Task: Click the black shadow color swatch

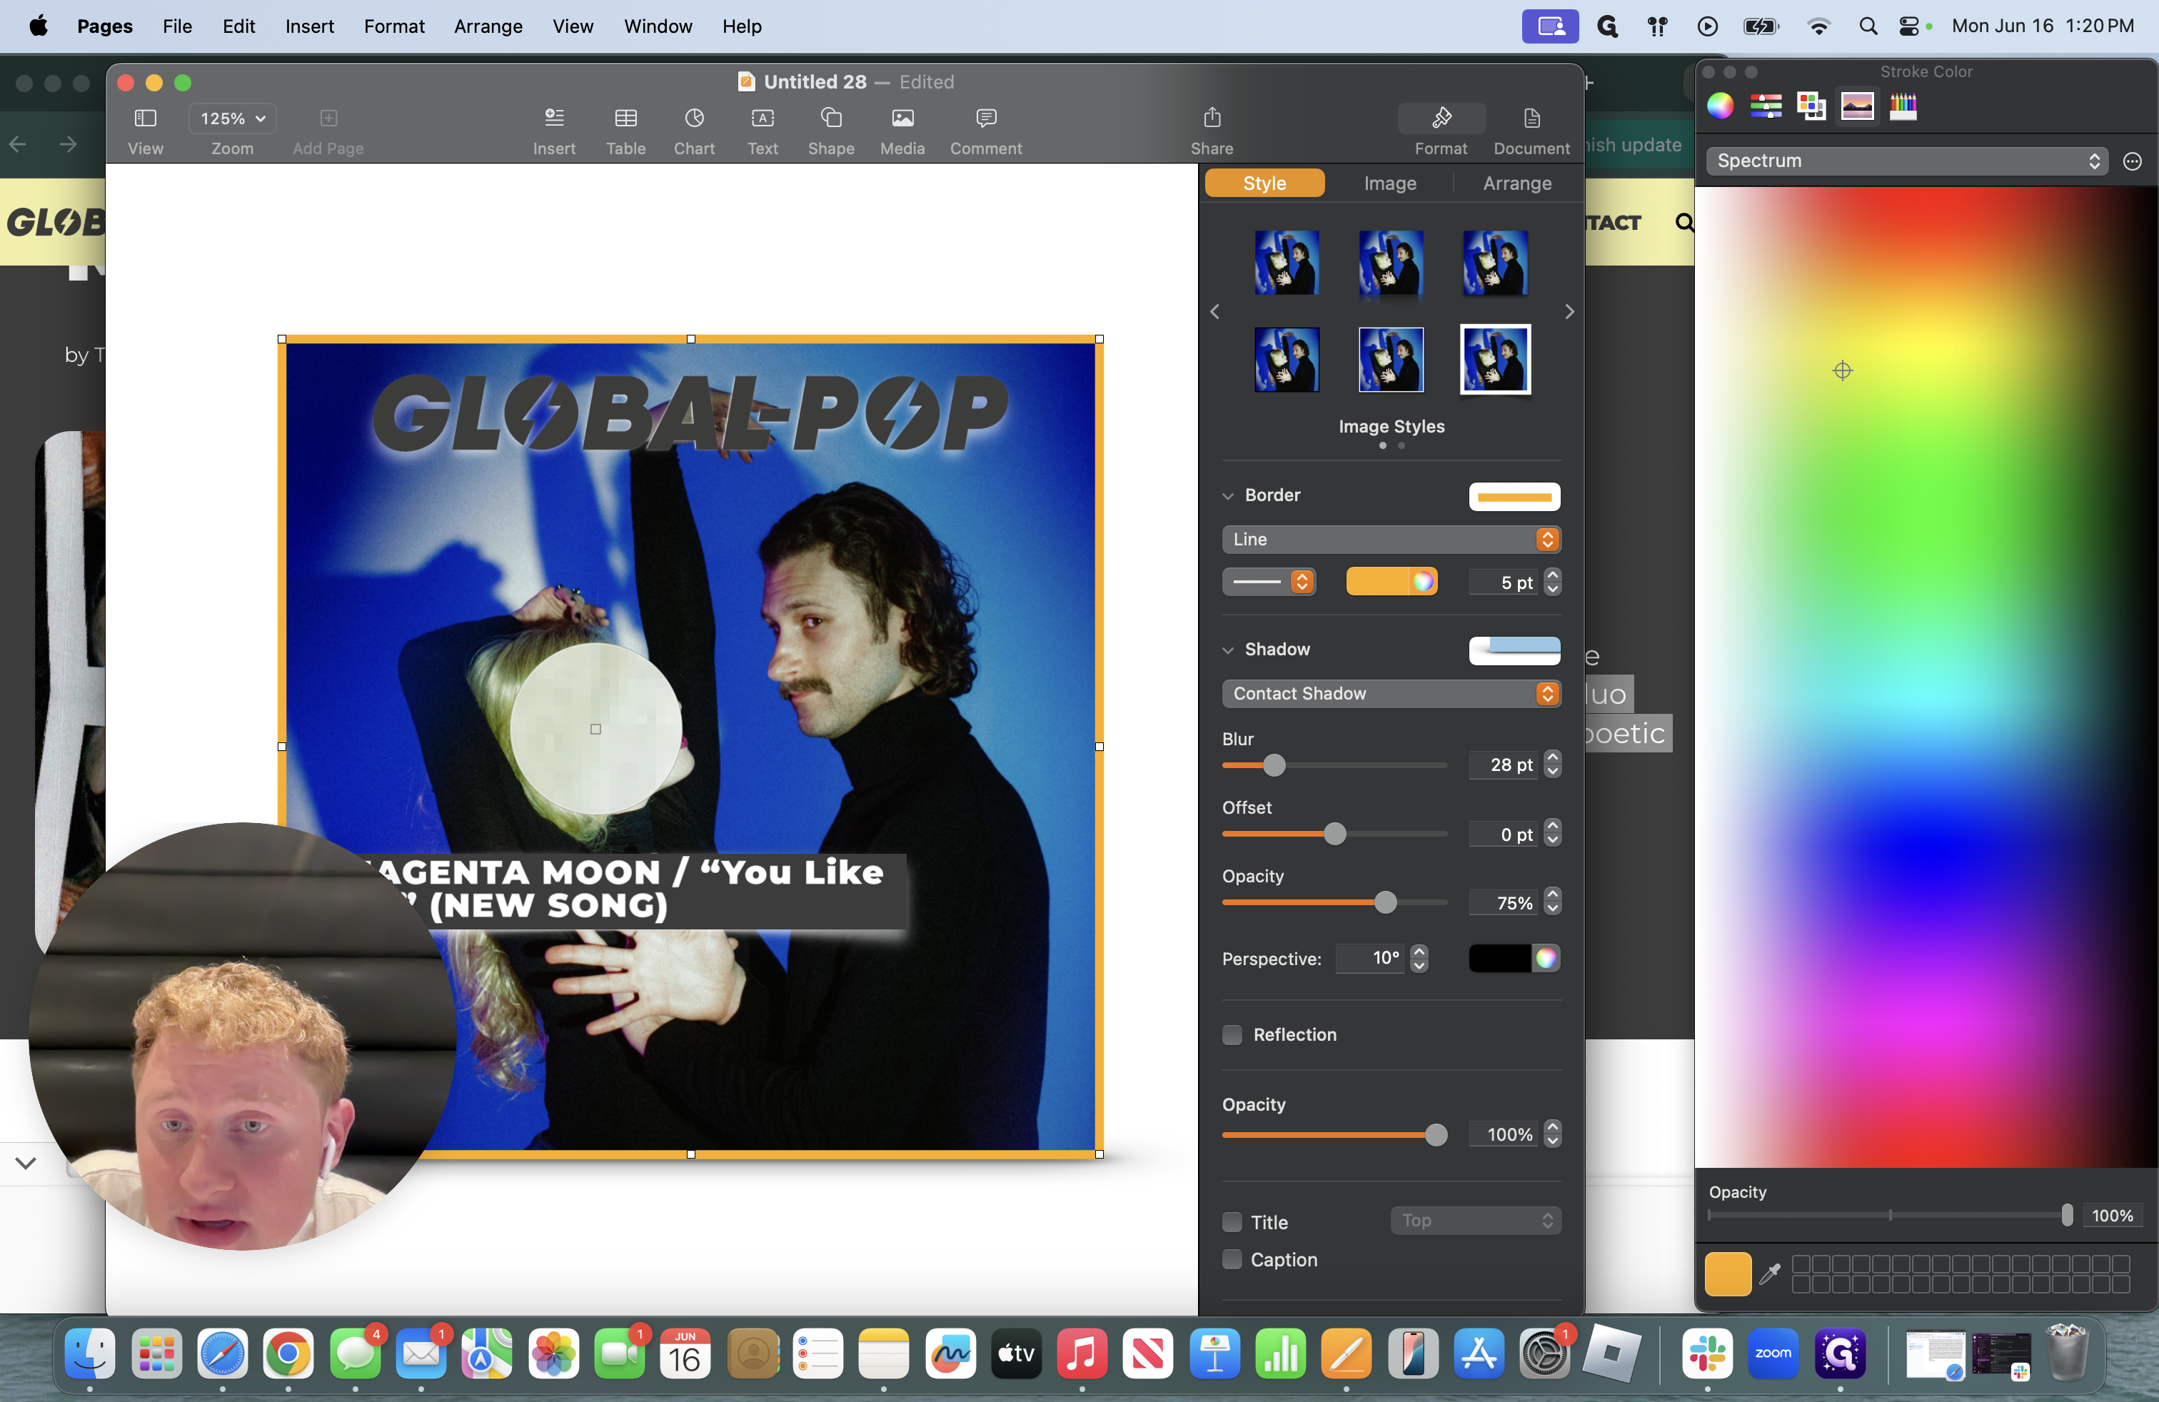Action: pyautogui.click(x=1499, y=958)
